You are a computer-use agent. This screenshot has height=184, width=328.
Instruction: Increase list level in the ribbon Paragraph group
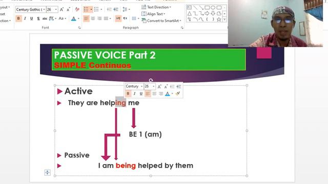(116, 9)
